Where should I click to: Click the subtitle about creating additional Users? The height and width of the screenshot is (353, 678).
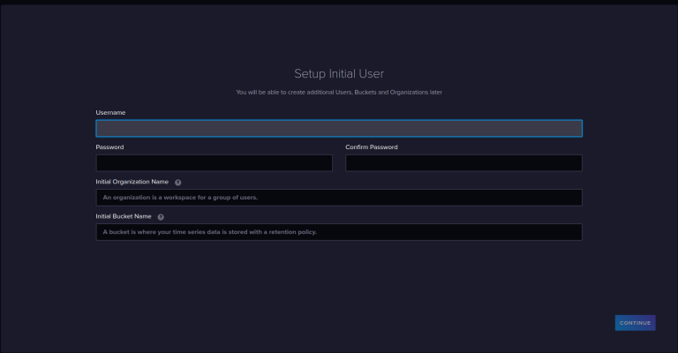click(x=339, y=92)
